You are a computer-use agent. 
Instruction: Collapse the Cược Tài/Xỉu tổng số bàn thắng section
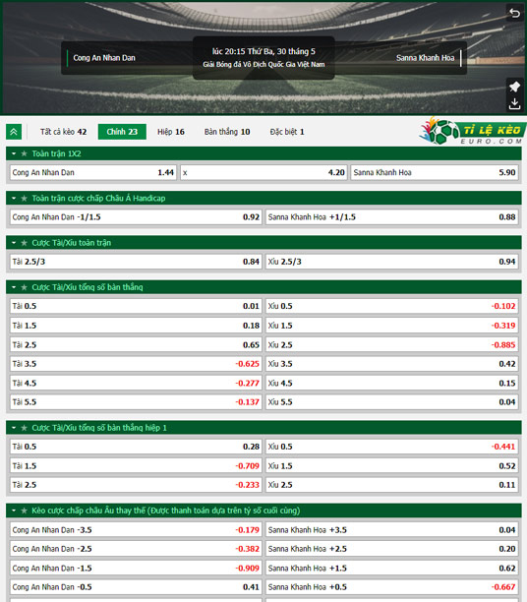click(14, 287)
